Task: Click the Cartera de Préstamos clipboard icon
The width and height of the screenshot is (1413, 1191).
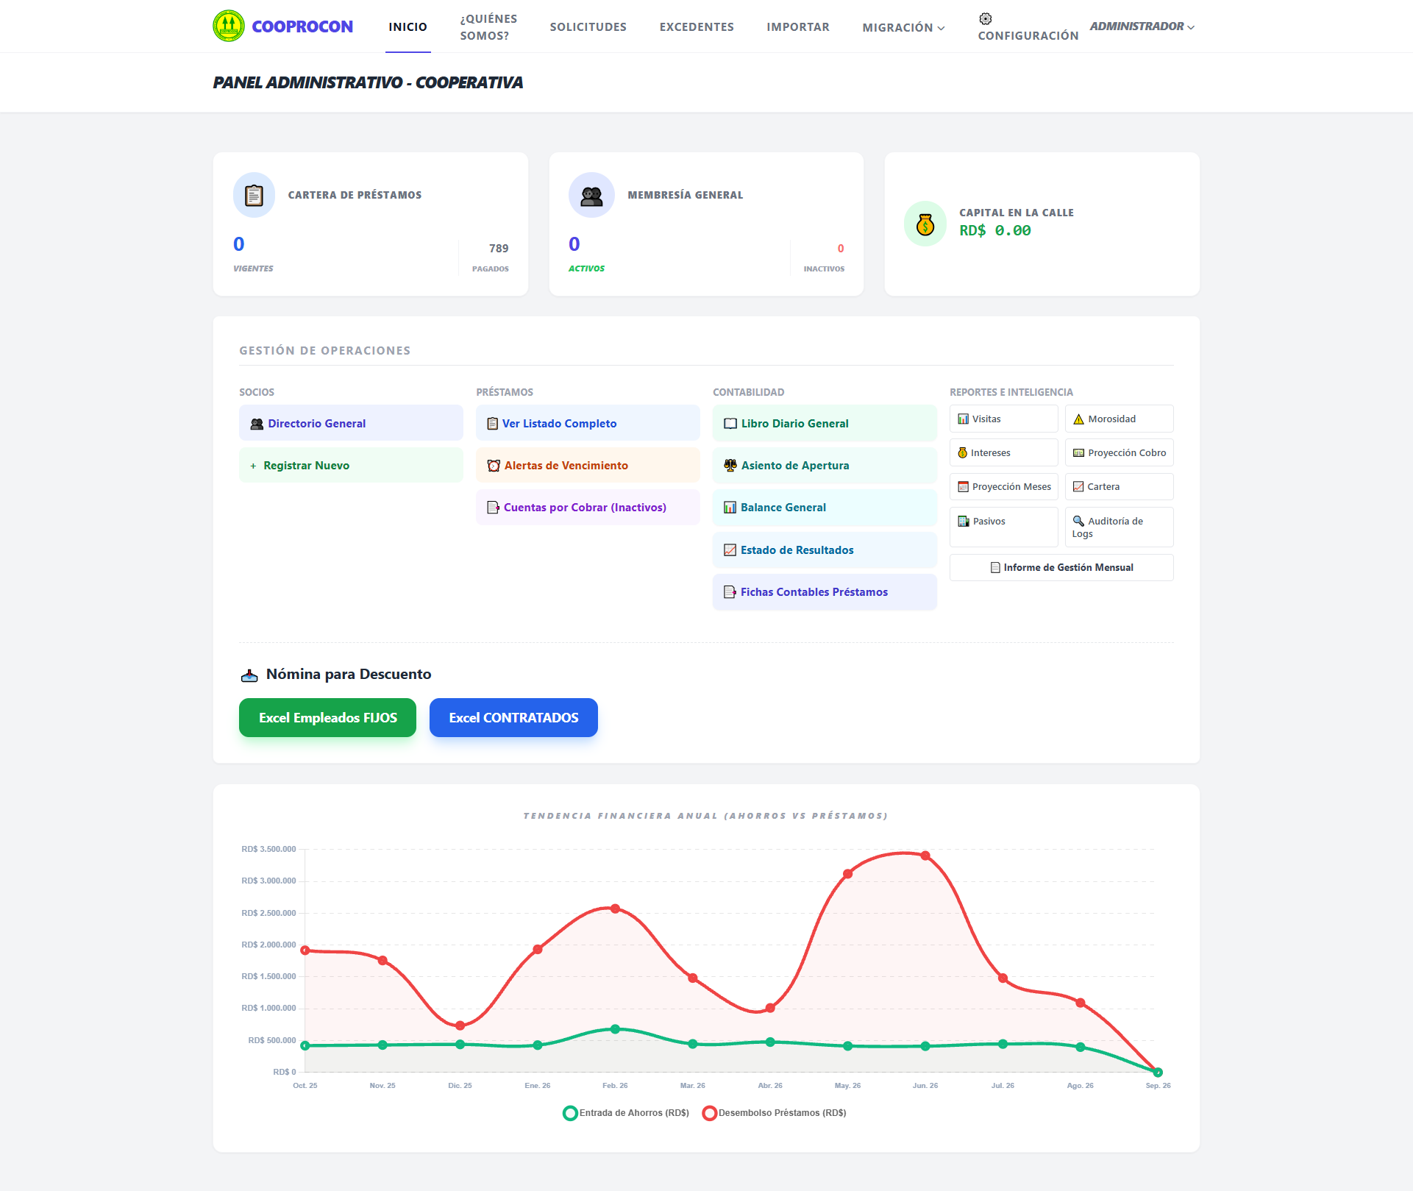Action: click(x=255, y=195)
